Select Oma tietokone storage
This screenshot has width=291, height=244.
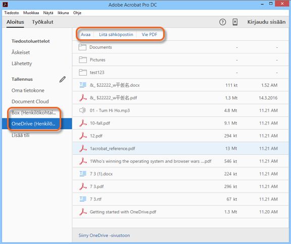click(x=28, y=90)
